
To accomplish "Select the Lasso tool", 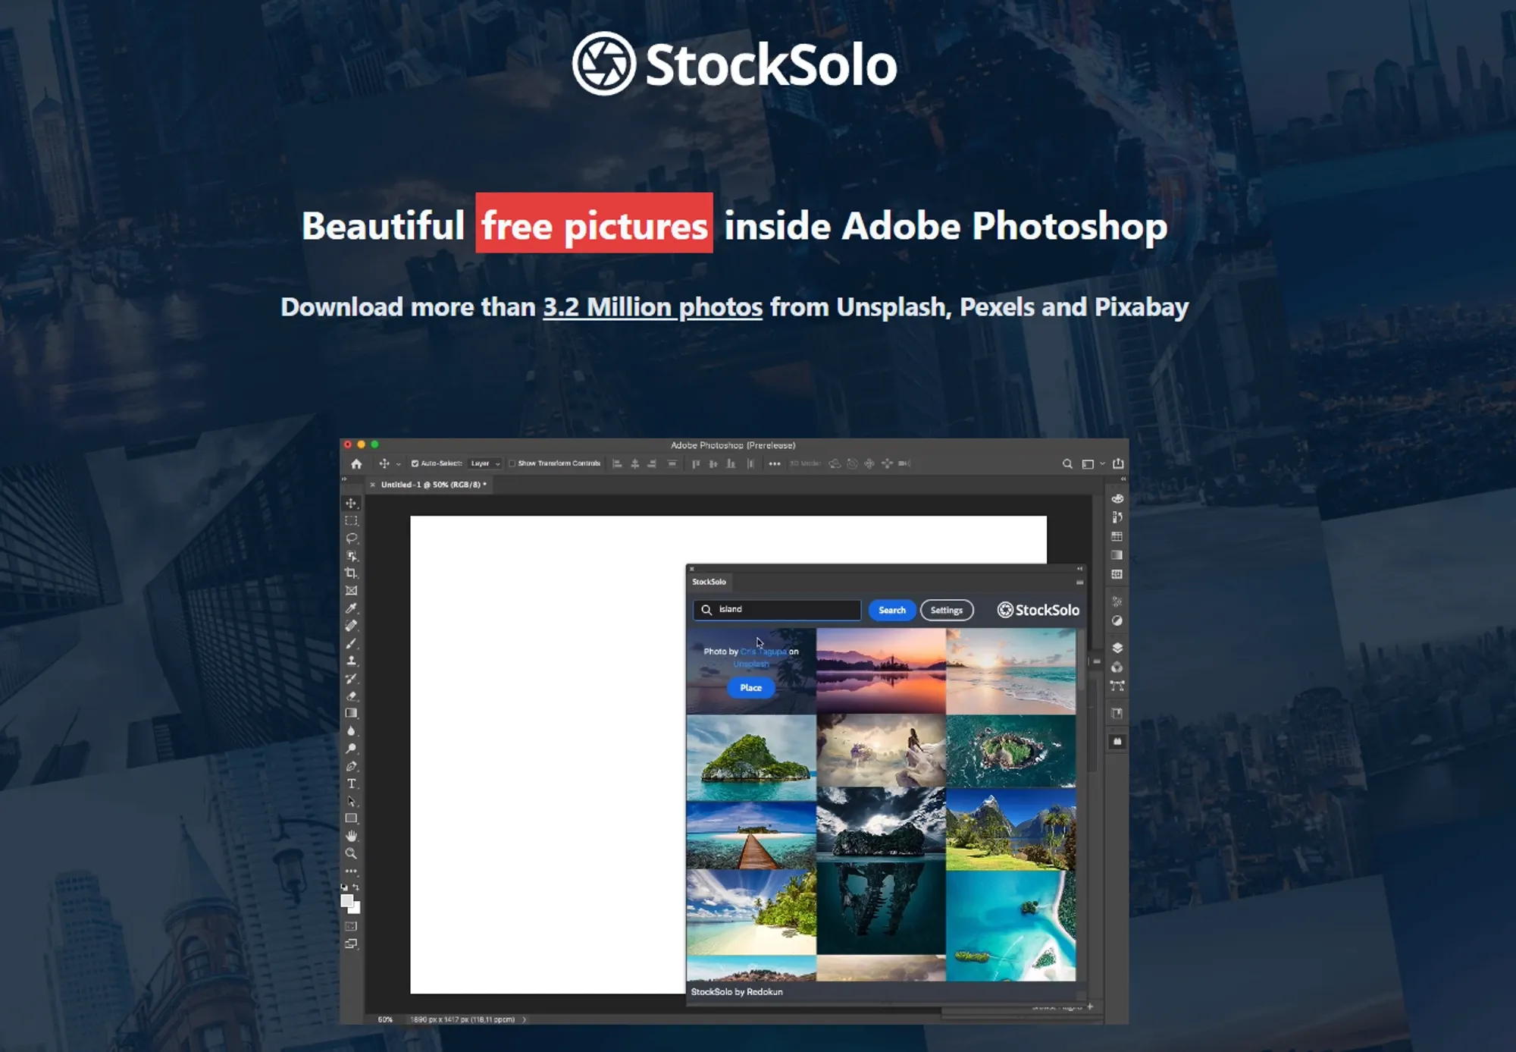I will 351,539.
